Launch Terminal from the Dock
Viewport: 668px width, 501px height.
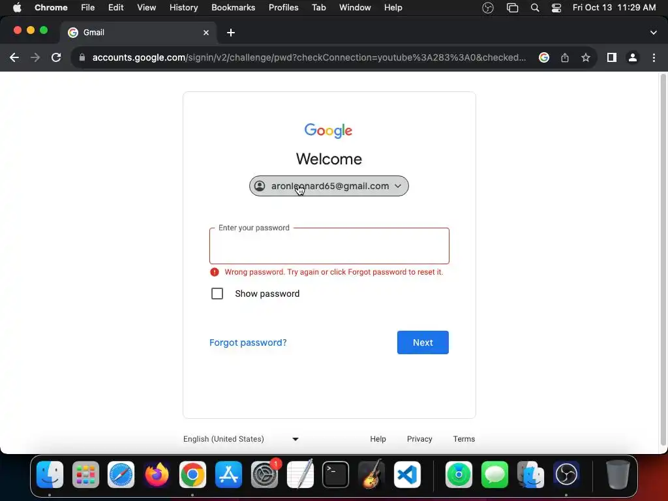pos(336,474)
